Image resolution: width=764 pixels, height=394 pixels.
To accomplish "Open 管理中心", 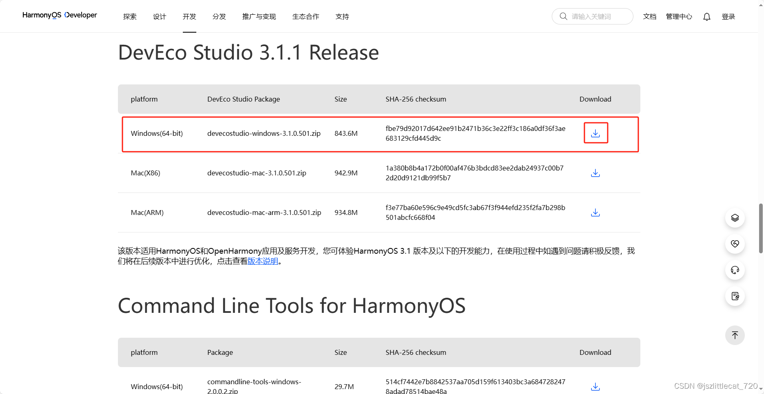I will [x=679, y=17].
